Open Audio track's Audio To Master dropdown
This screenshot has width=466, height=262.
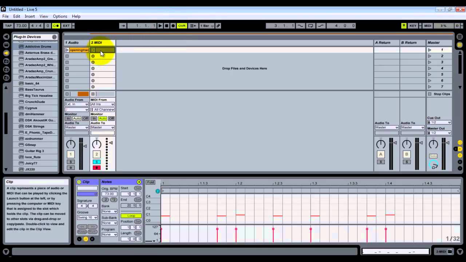pos(76,127)
